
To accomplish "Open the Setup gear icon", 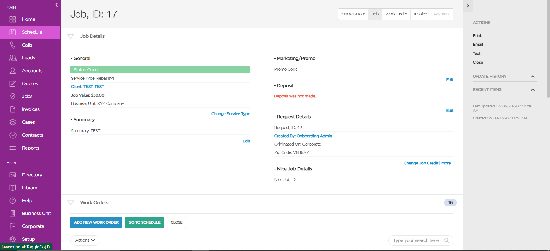I will coord(13,239).
